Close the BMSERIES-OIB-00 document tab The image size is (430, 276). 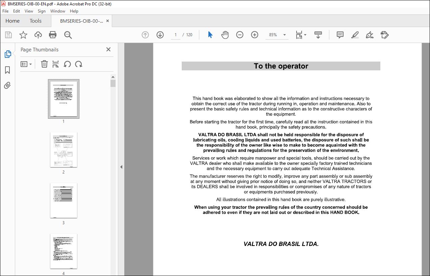[107, 21]
